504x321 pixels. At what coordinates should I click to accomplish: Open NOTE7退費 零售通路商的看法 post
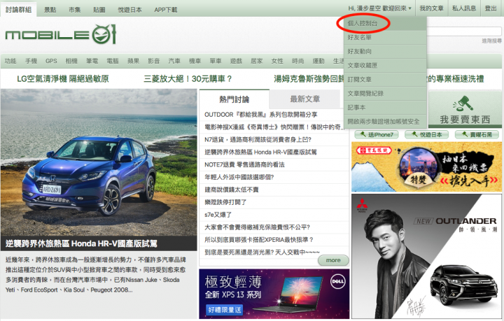pyautogui.click(x=244, y=164)
